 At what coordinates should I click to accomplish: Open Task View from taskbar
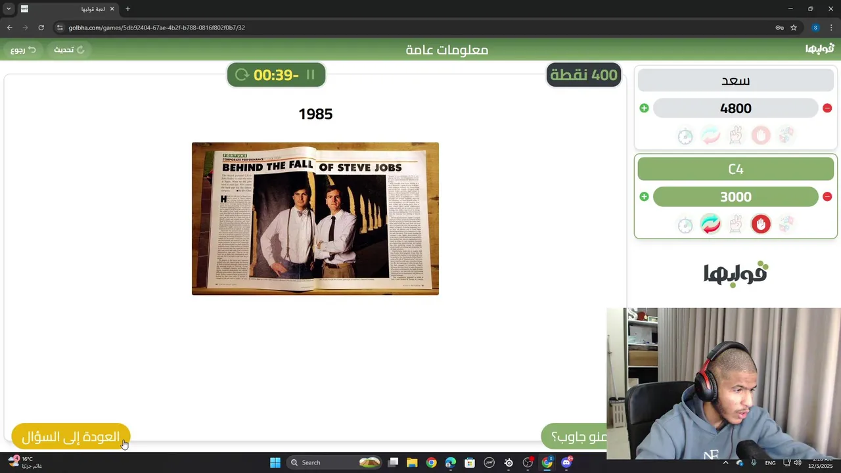(x=393, y=462)
